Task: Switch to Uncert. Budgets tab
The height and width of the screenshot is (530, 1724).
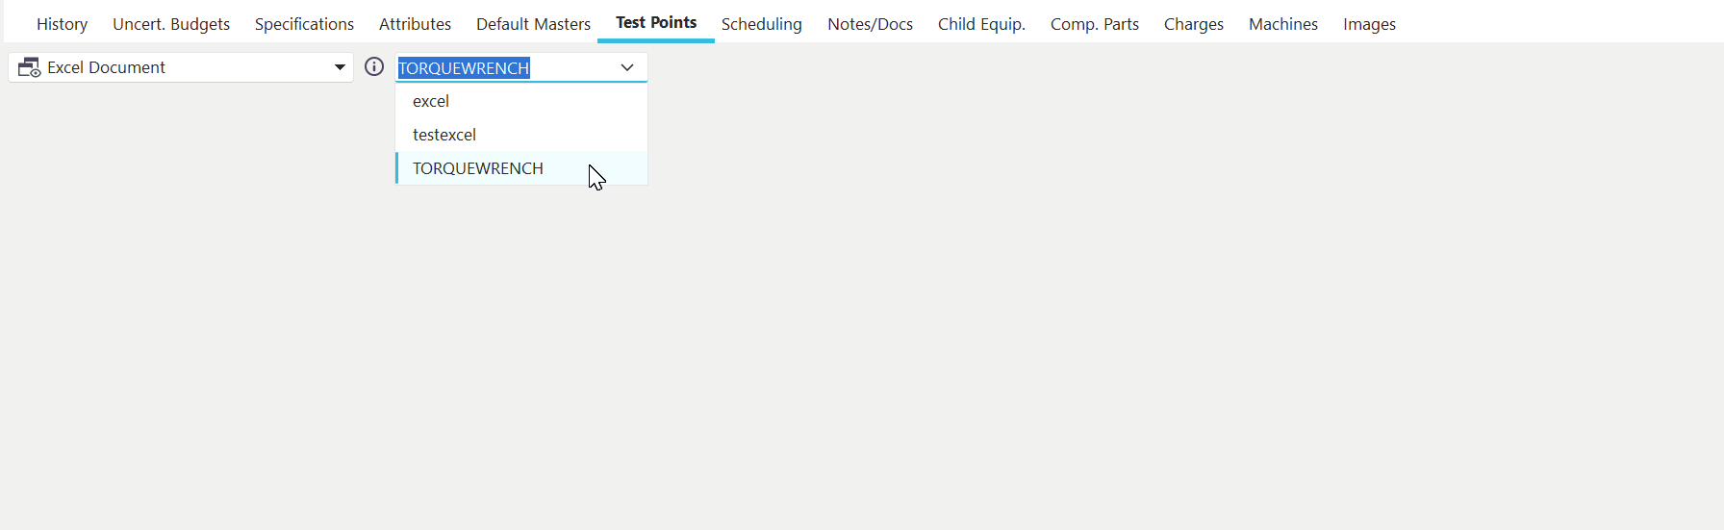Action: 171,24
